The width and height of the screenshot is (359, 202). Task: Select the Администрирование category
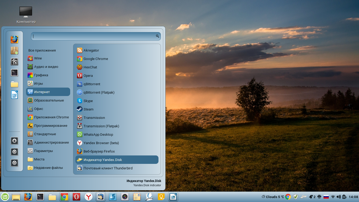pyautogui.click(x=48, y=142)
